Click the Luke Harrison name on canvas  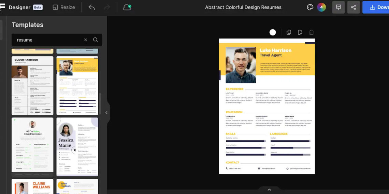pyautogui.click(x=275, y=50)
